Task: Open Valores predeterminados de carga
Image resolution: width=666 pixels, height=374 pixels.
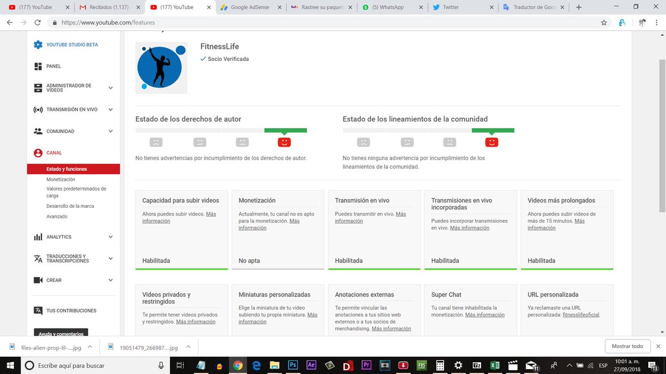Action: point(76,192)
